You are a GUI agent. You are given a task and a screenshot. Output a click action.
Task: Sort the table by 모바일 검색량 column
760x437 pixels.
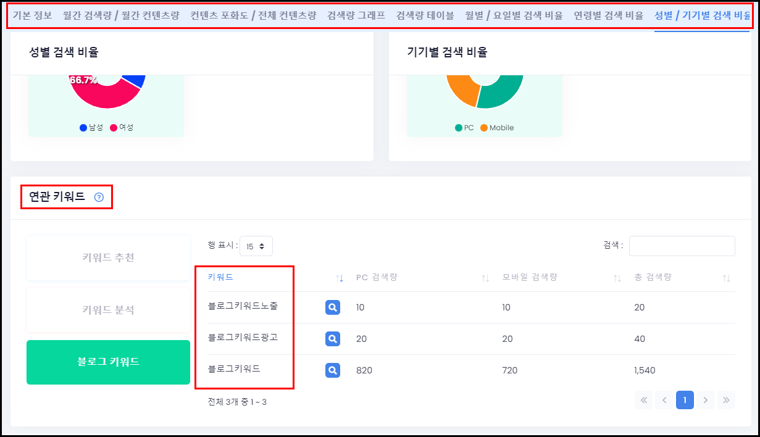617,278
